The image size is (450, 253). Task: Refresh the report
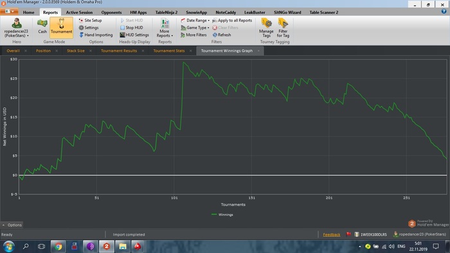(x=222, y=35)
